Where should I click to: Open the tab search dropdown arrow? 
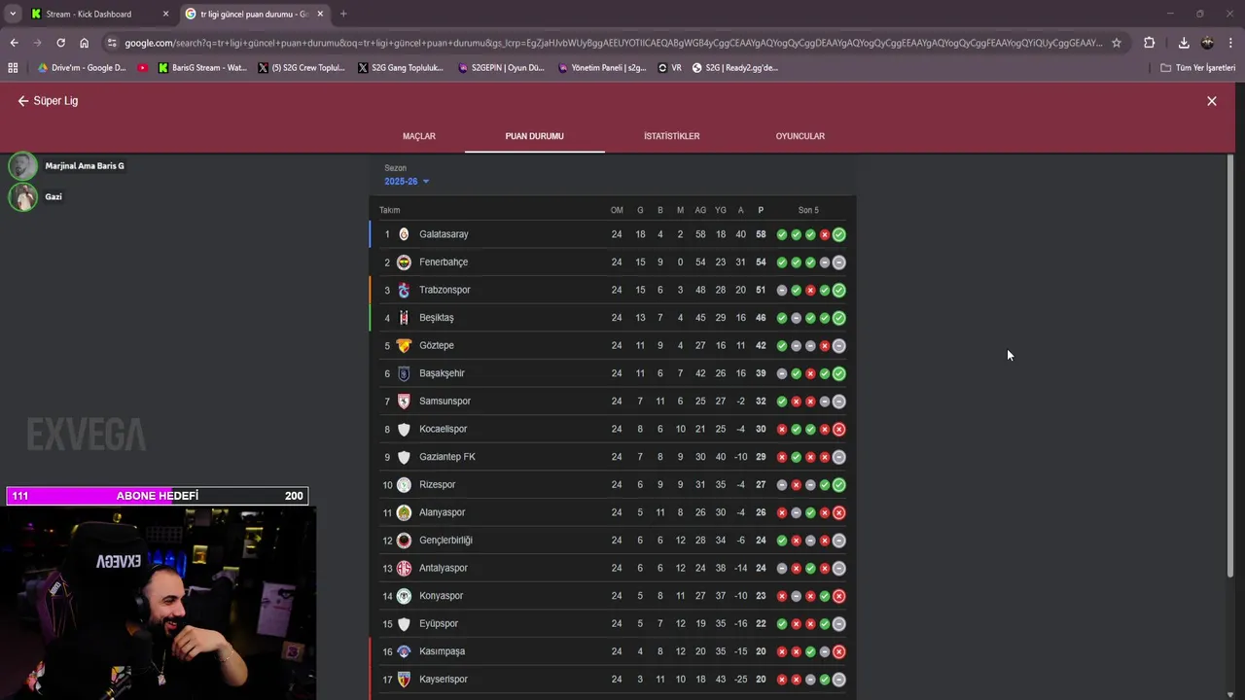(13, 14)
